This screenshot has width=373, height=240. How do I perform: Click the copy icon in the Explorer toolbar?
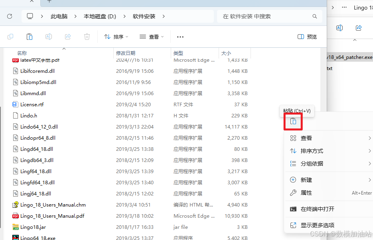click(10, 37)
